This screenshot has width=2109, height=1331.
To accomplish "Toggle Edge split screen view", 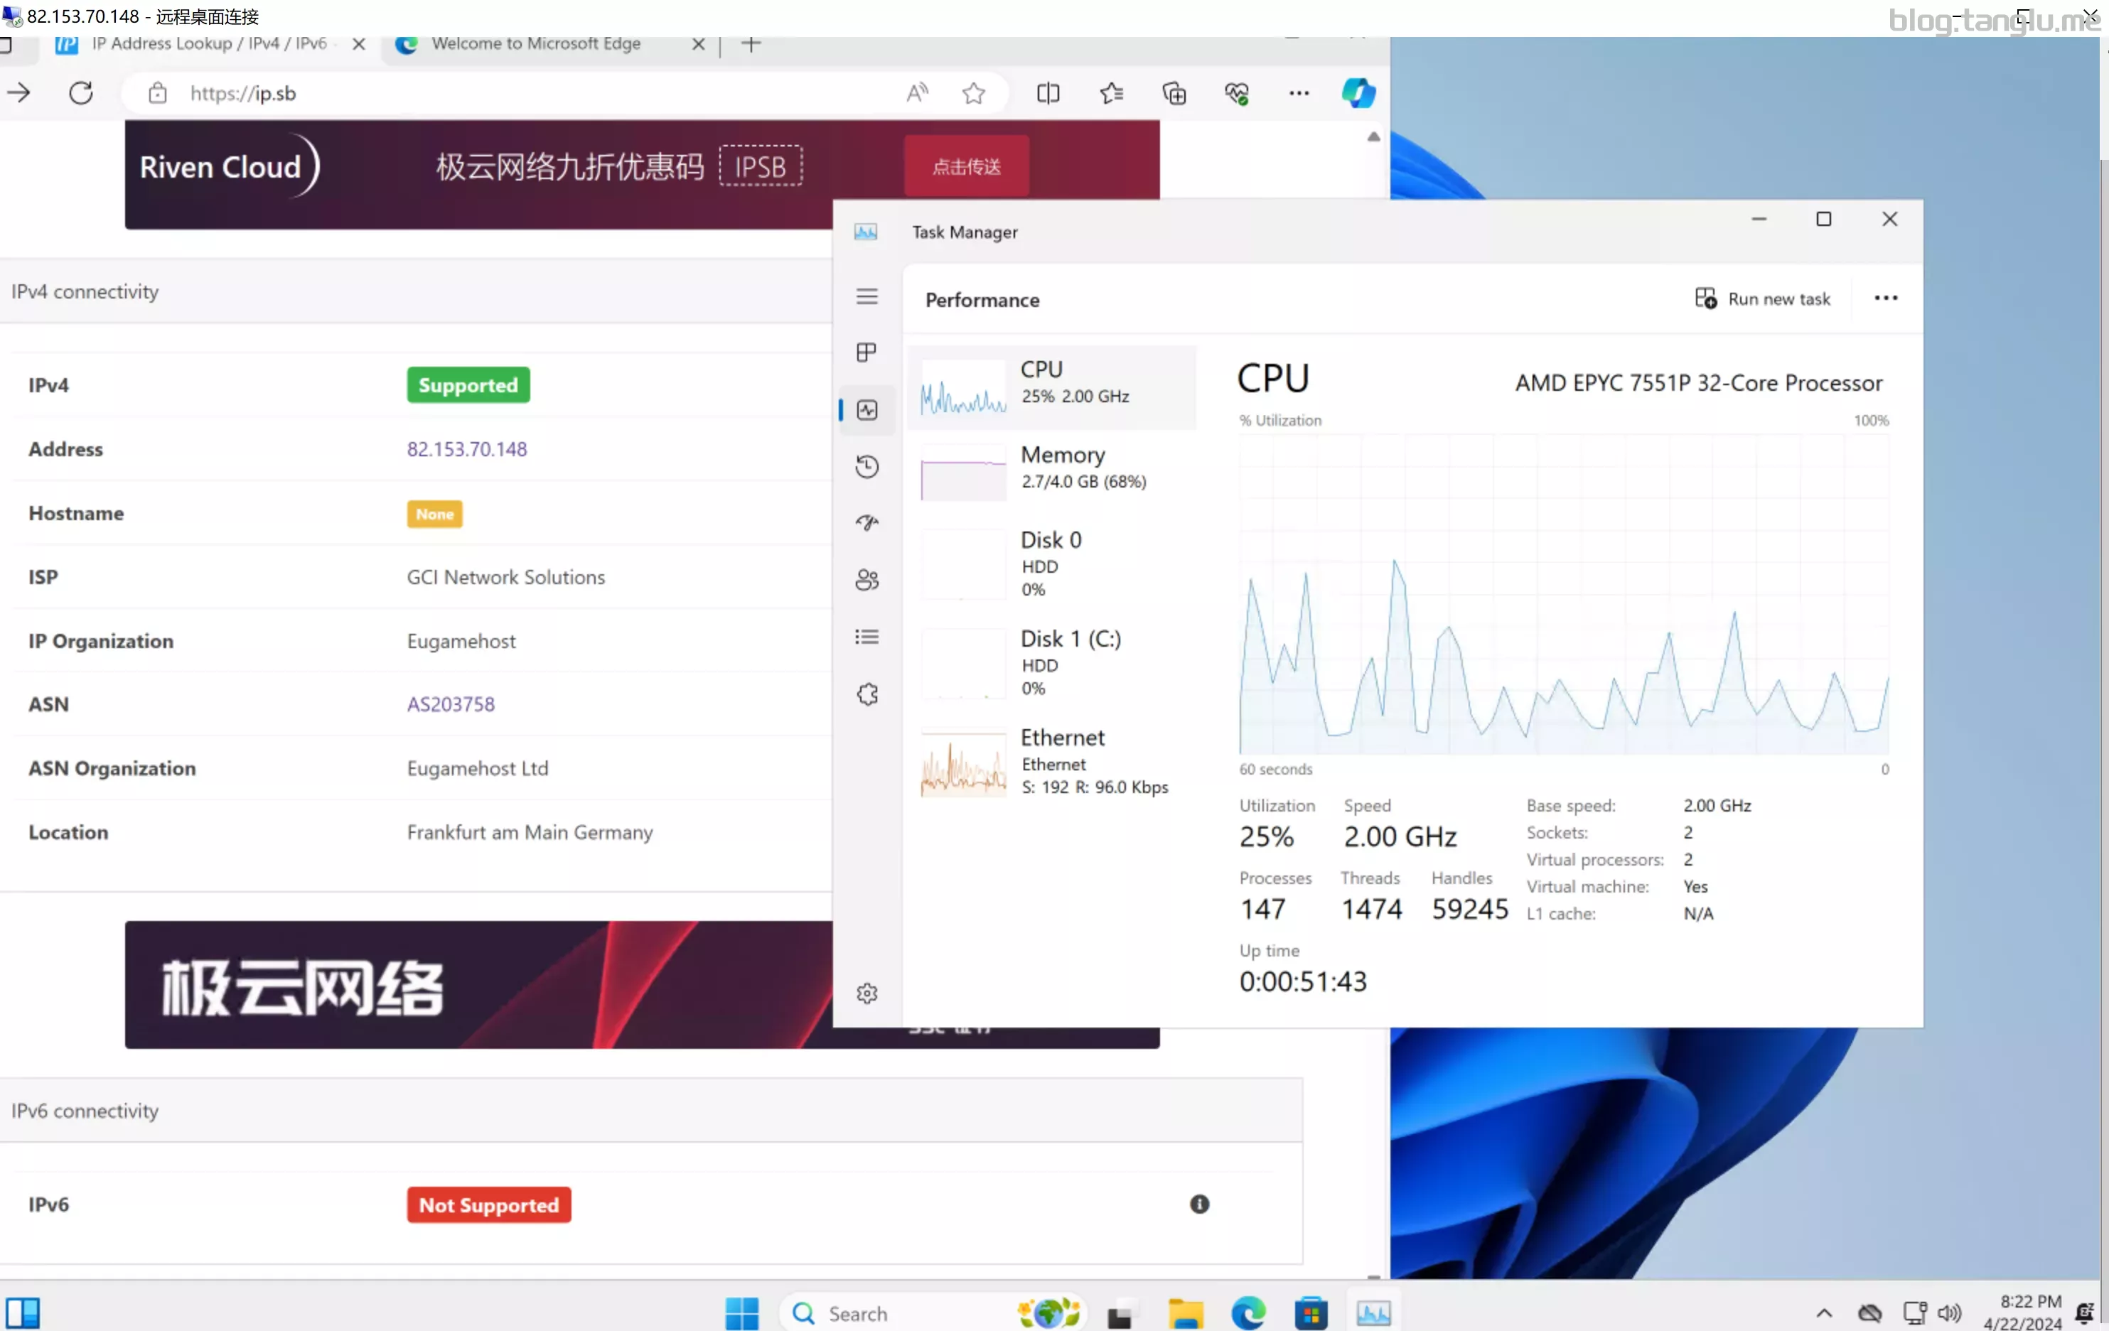I will click(1048, 93).
